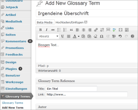This screenshot has height=110, width=138.
Task: Open the Links menu item
Action: pyautogui.click(x=10, y=28)
